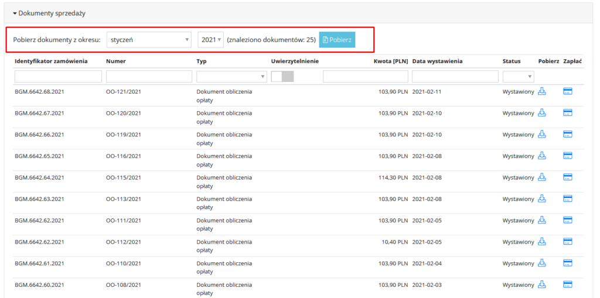Pay for document OO-113/2021
The height and width of the screenshot is (298, 600).
567,198
